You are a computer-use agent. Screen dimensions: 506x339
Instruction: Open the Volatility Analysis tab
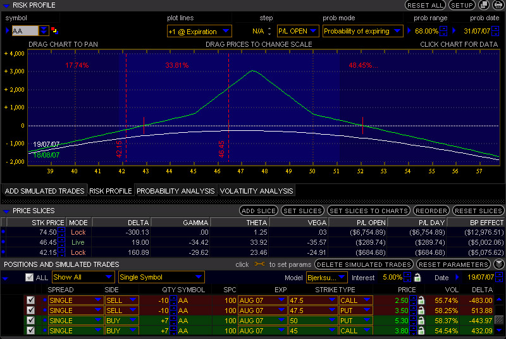coord(256,190)
